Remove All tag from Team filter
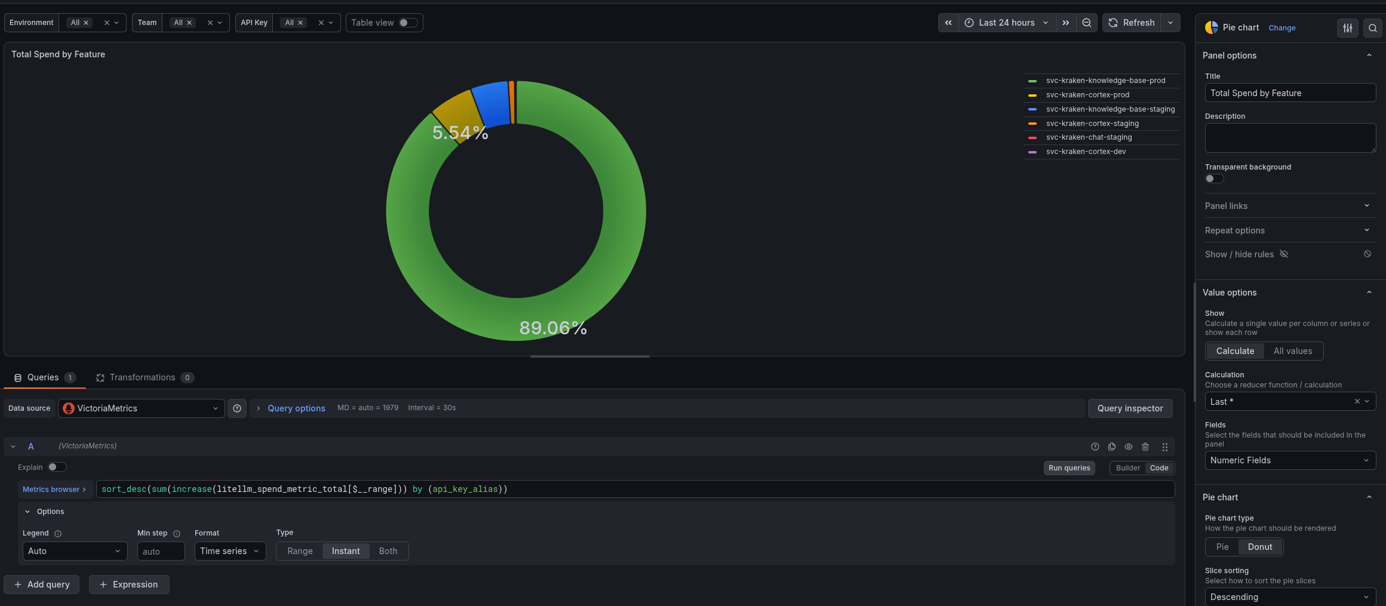This screenshot has width=1386, height=606. [189, 23]
